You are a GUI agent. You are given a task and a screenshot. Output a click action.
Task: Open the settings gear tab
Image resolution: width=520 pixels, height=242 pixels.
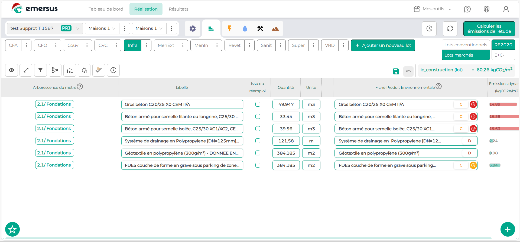coord(193,28)
